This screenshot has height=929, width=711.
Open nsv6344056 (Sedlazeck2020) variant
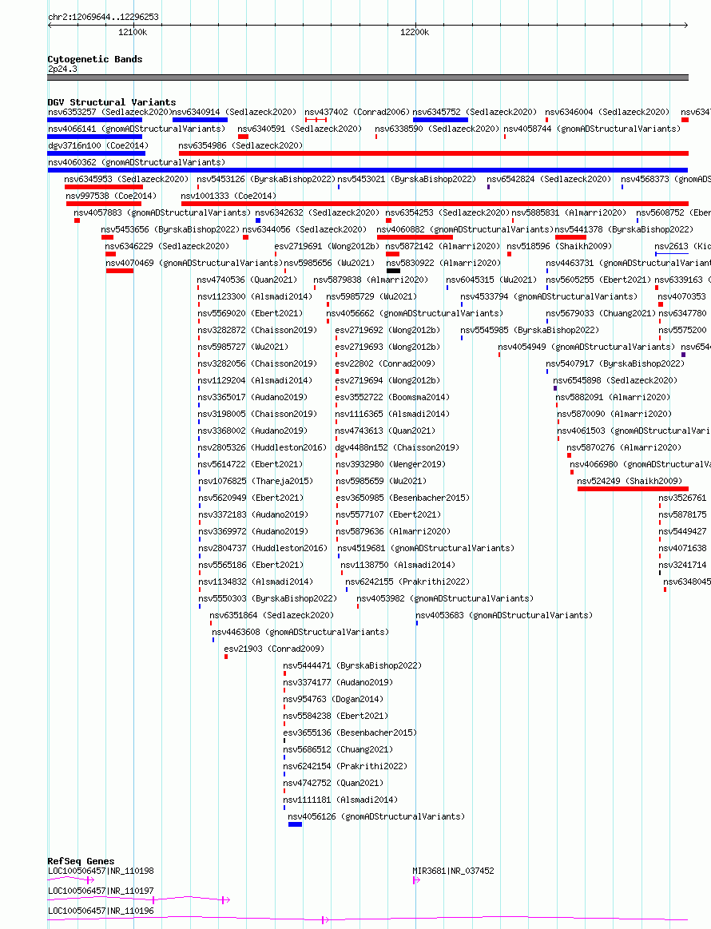[x=304, y=229]
